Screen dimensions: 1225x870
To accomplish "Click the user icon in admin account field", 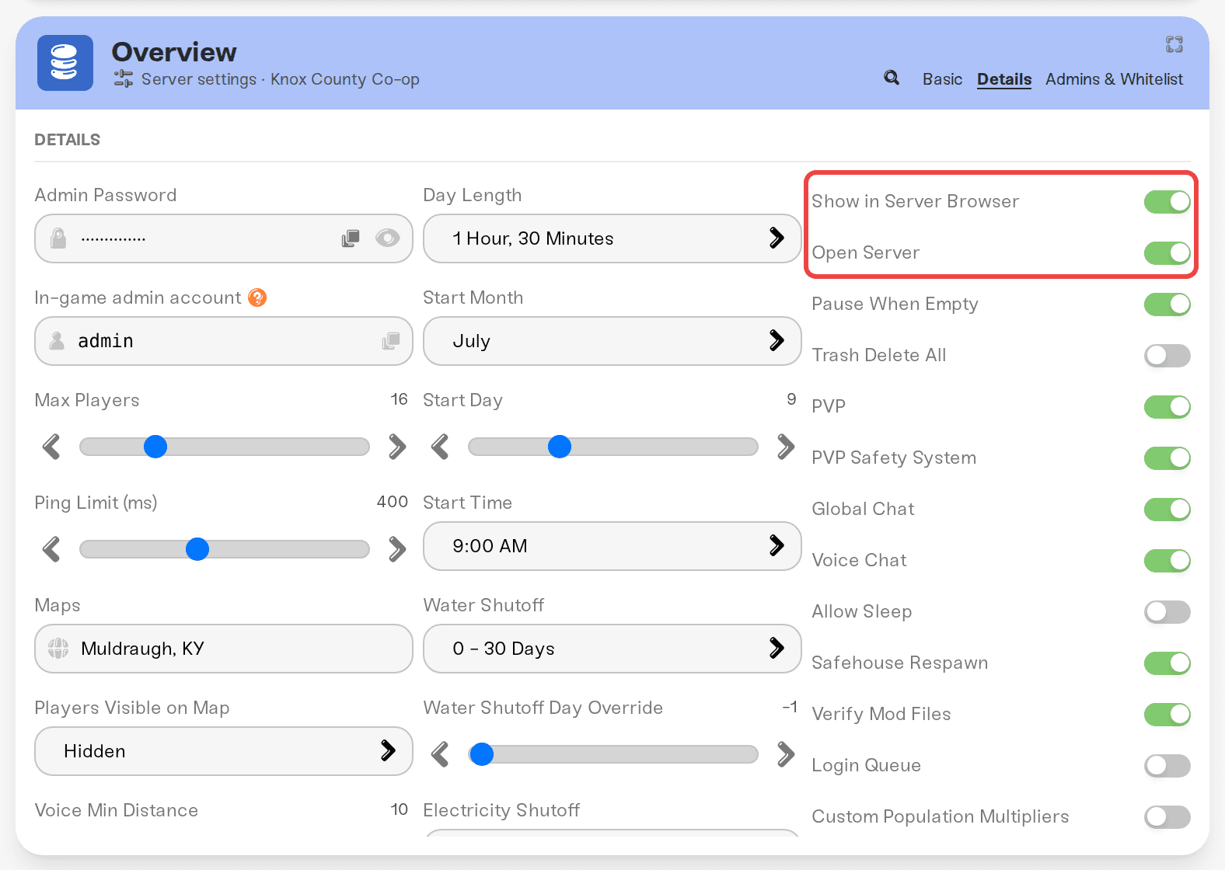I will [x=57, y=341].
